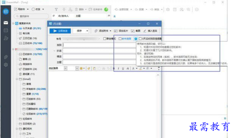Open the 全部回复 dropdown arrow
This screenshot has width=233, height=138.
point(131,9)
